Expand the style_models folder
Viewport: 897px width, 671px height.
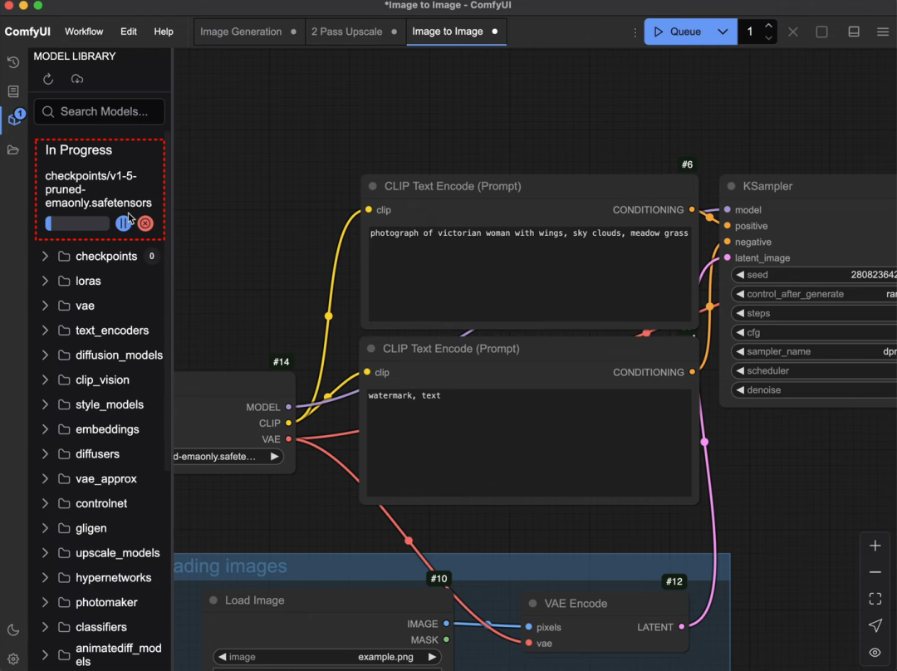coord(45,404)
